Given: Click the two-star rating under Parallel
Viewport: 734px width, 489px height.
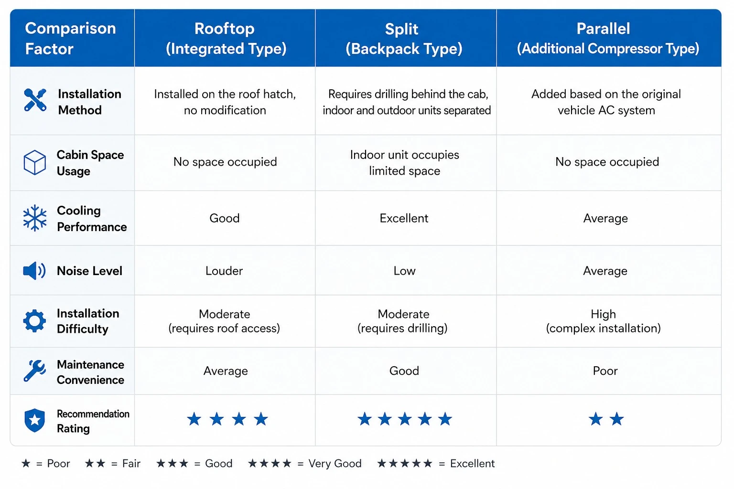Looking at the screenshot, I should [606, 419].
